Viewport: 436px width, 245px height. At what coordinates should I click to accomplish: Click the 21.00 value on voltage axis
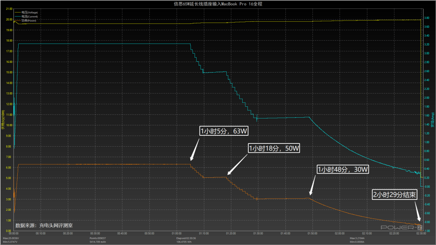point(9,9)
